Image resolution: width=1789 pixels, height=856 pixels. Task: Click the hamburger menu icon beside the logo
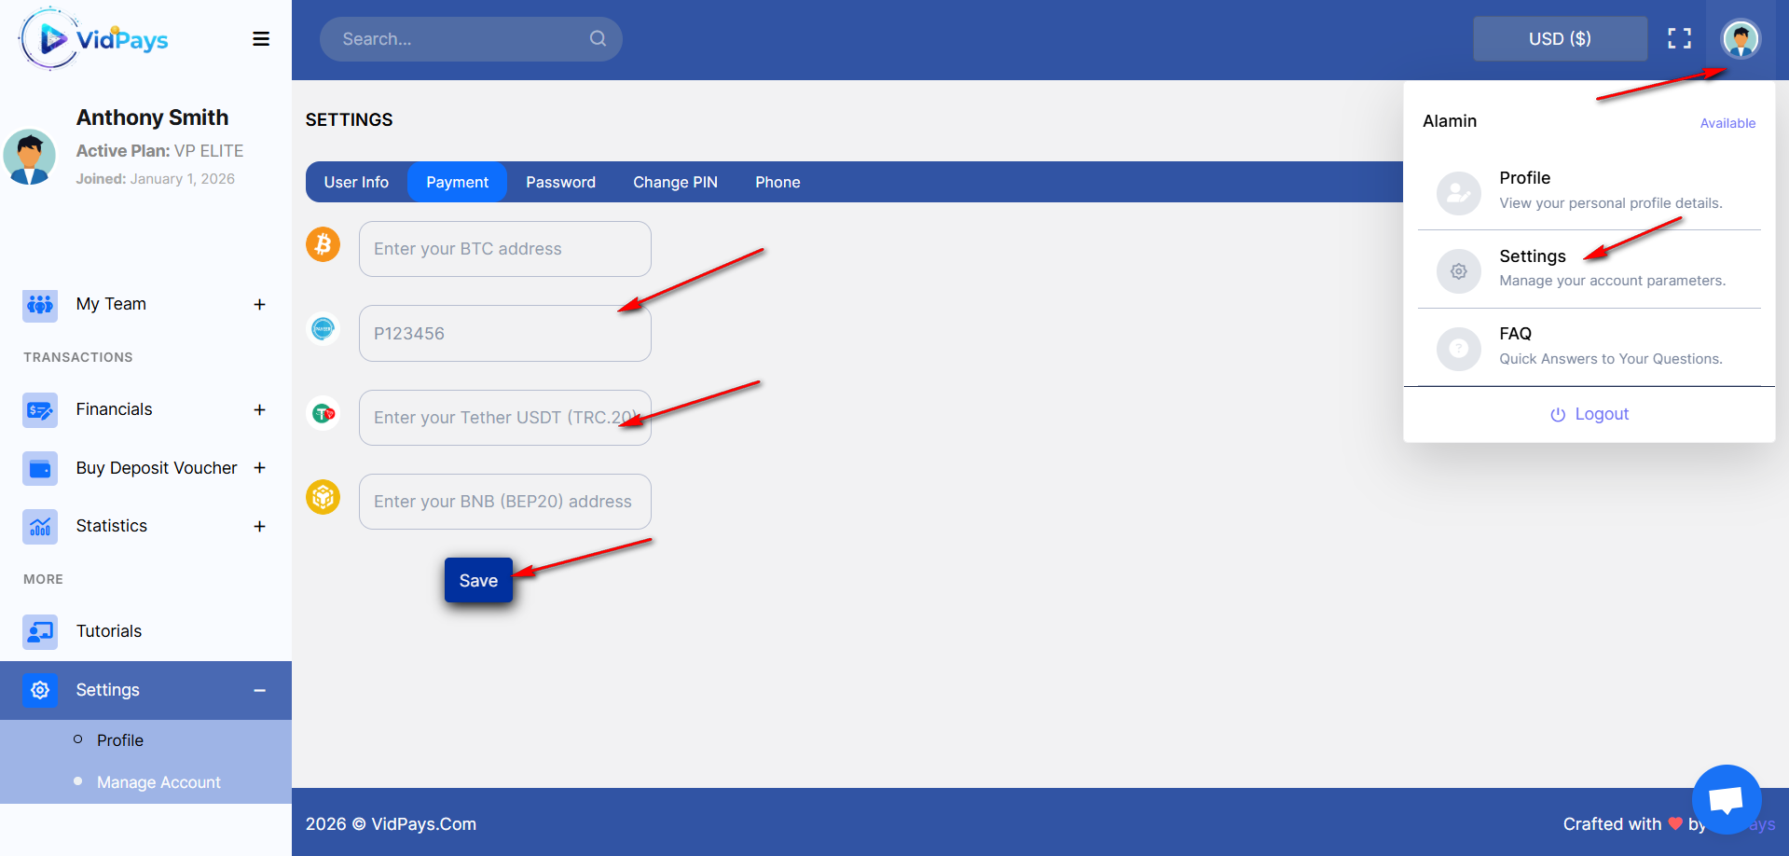(261, 39)
